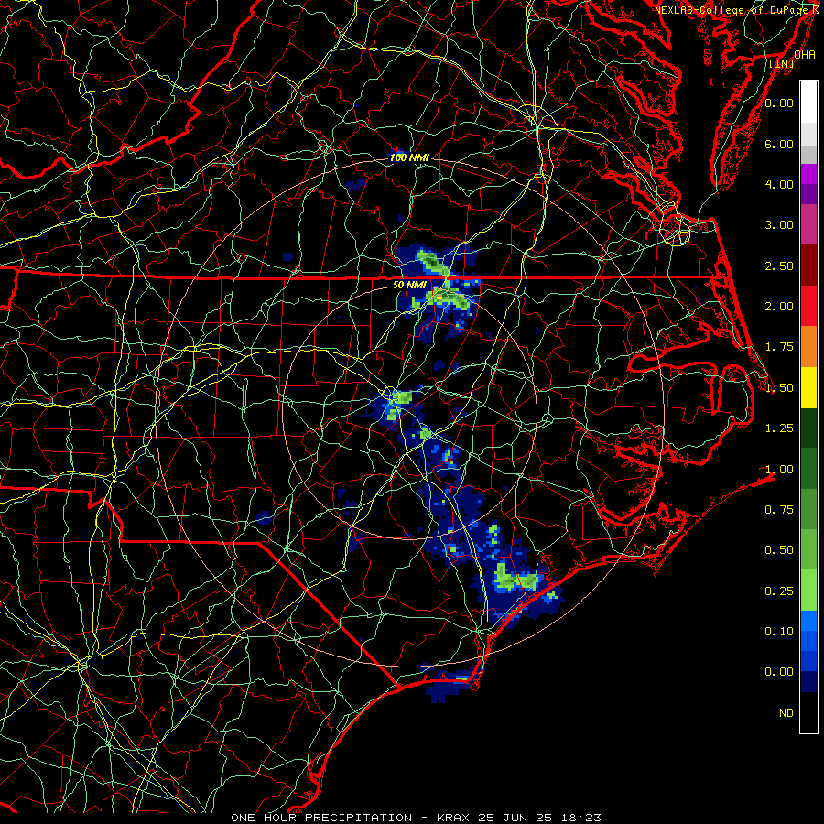Screen dimensions: 824x824
Task: Click the 8.00 legend value
Action: pyautogui.click(x=779, y=103)
